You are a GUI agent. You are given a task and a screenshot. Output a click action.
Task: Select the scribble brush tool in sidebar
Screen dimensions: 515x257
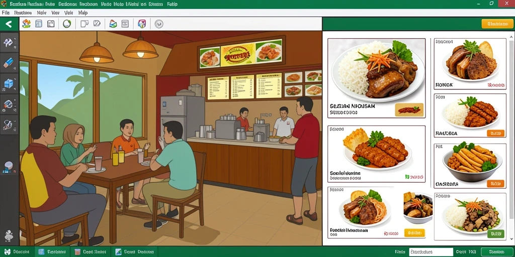9,125
